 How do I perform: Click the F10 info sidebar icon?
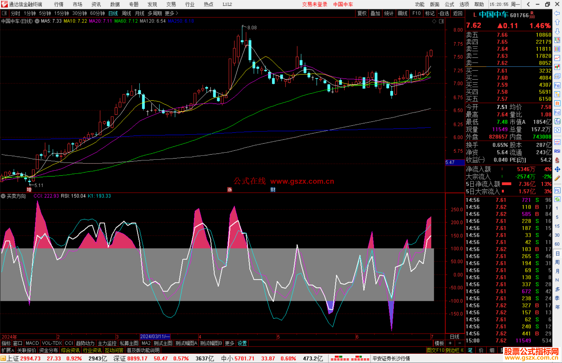click(557, 85)
